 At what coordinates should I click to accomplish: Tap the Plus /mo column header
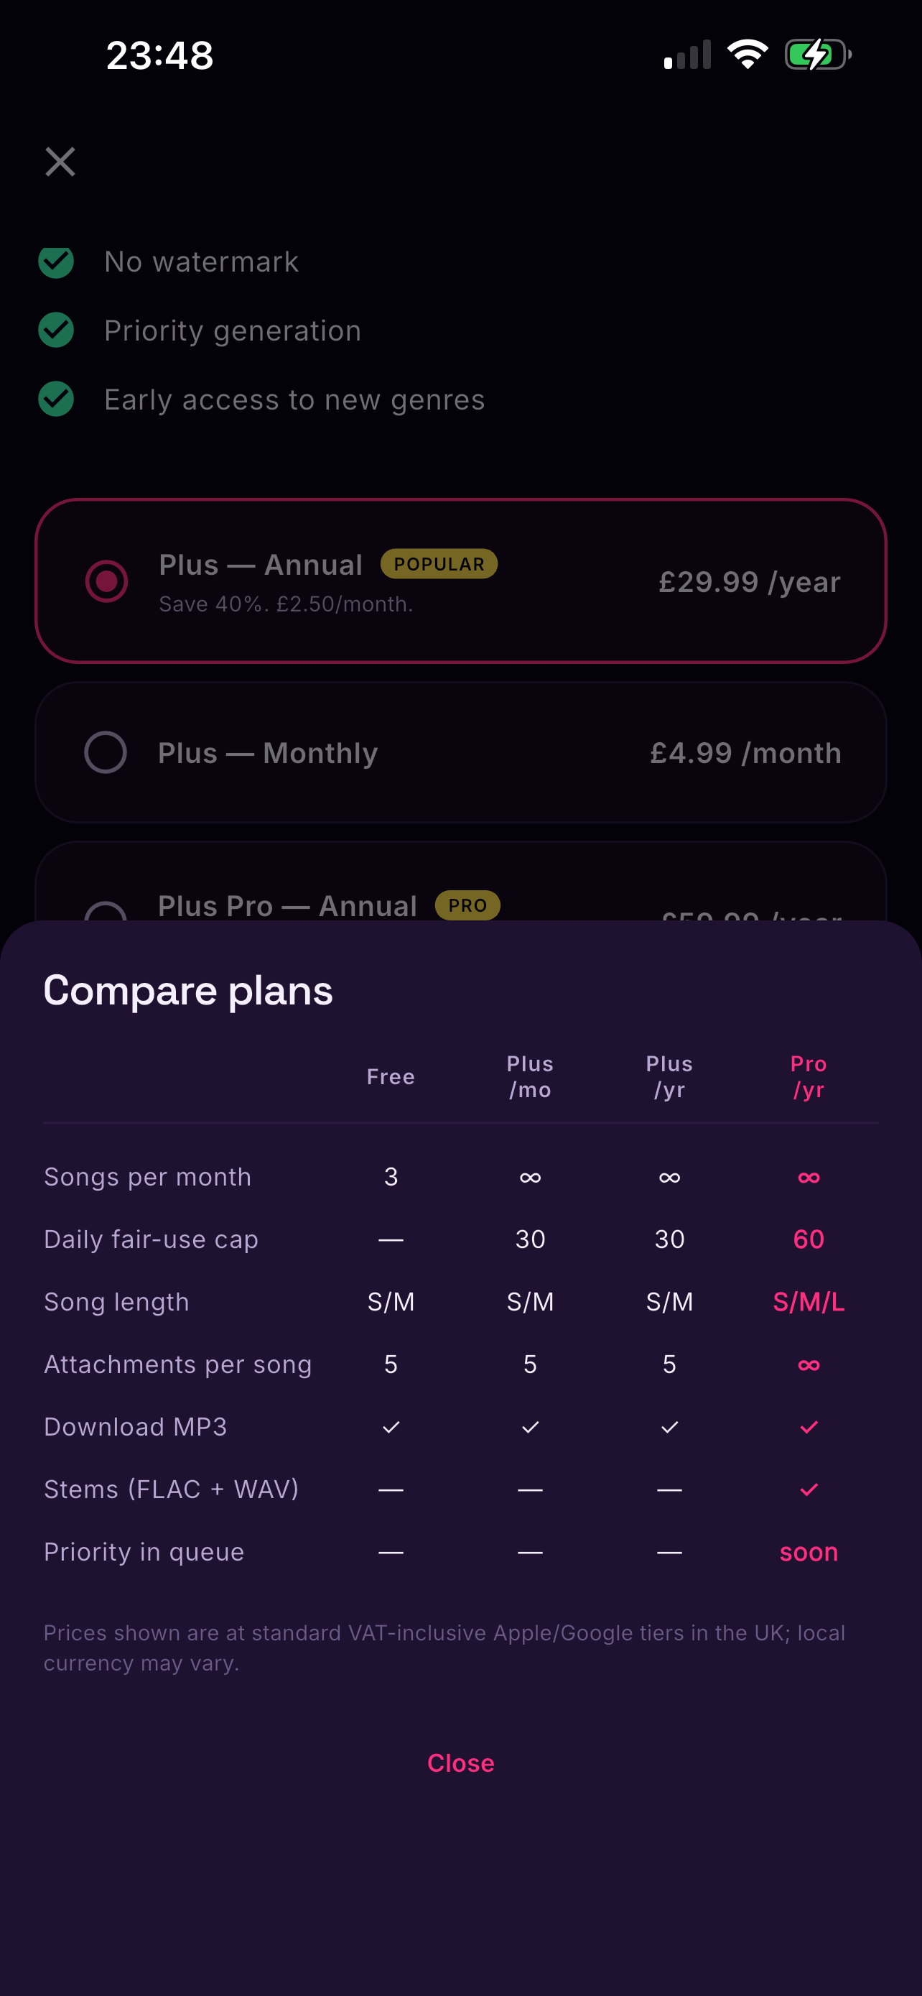point(529,1076)
